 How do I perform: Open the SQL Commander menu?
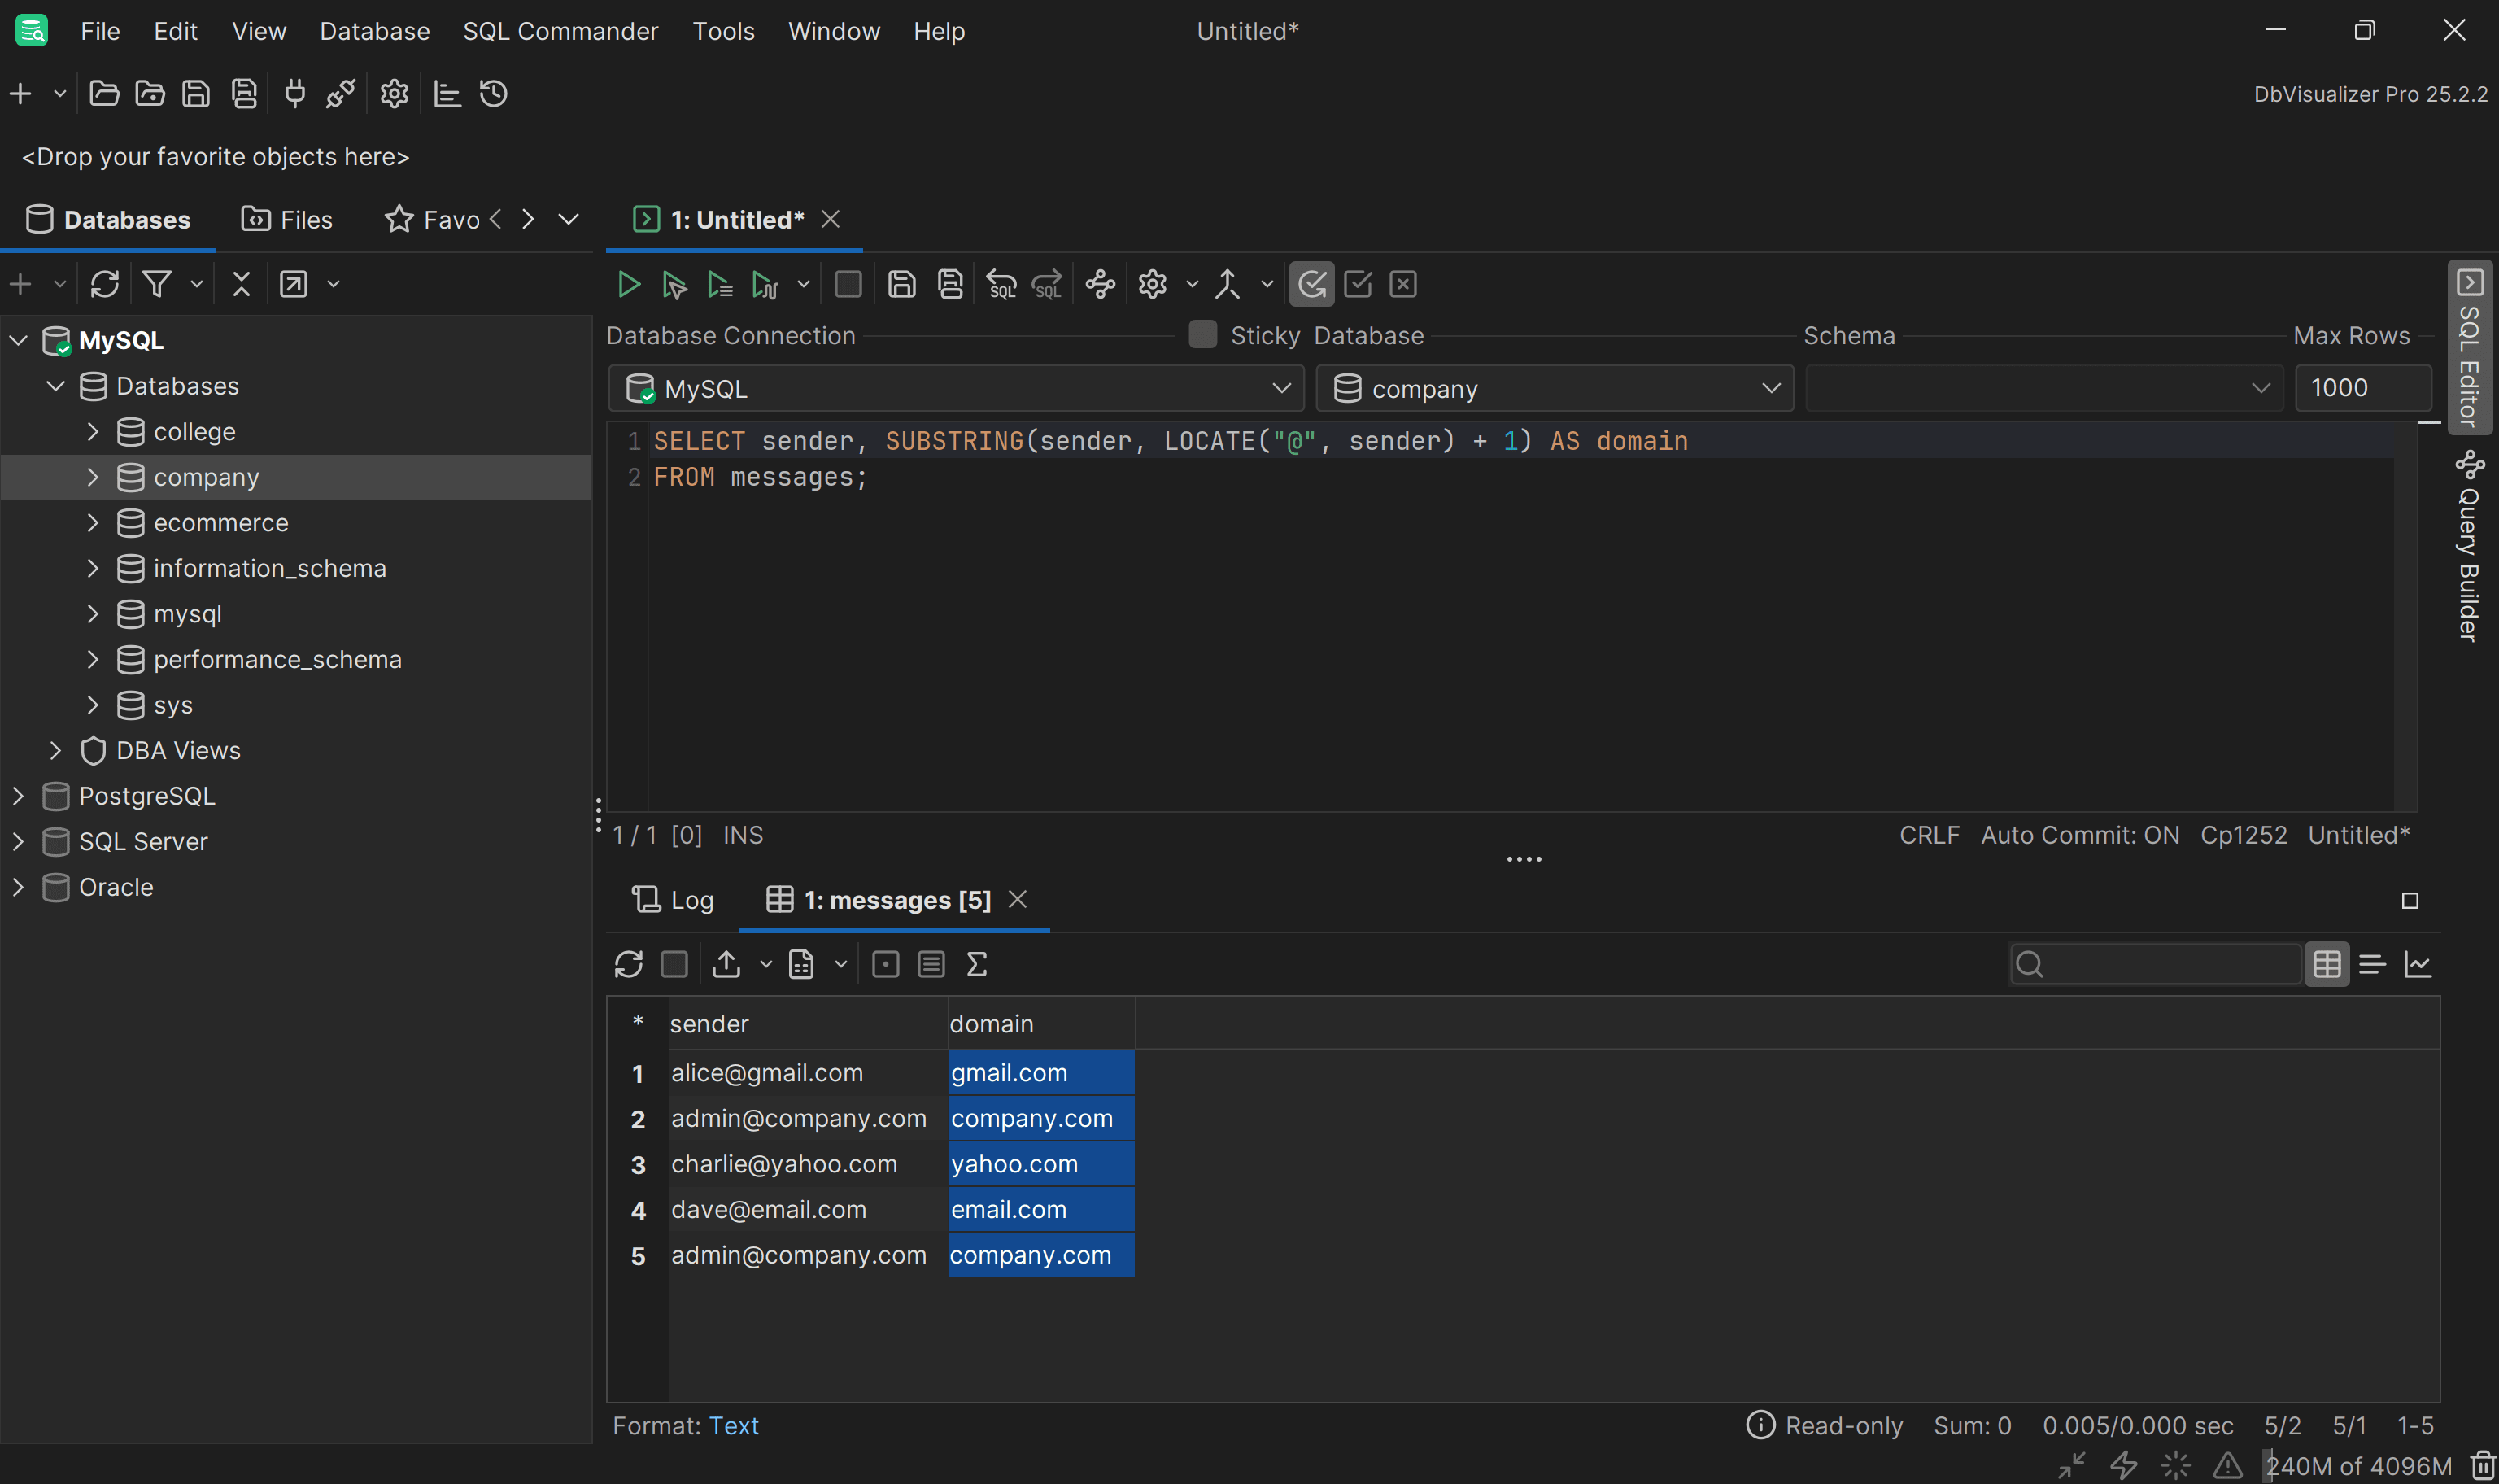coord(560,31)
